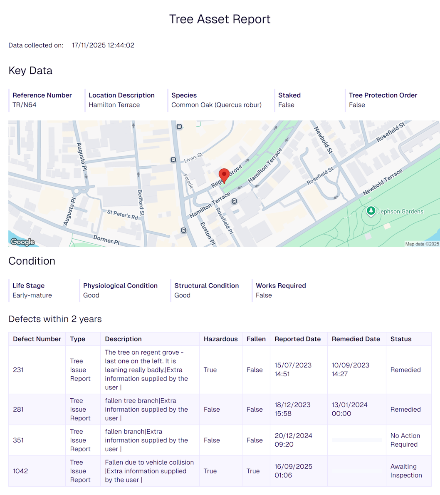The image size is (440, 495).
Task: Click the reference number TR/N64
Action: [x=25, y=105]
